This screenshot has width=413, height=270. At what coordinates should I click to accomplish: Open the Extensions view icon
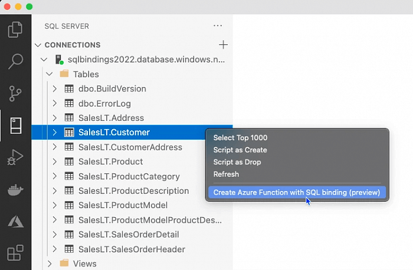click(x=15, y=253)
